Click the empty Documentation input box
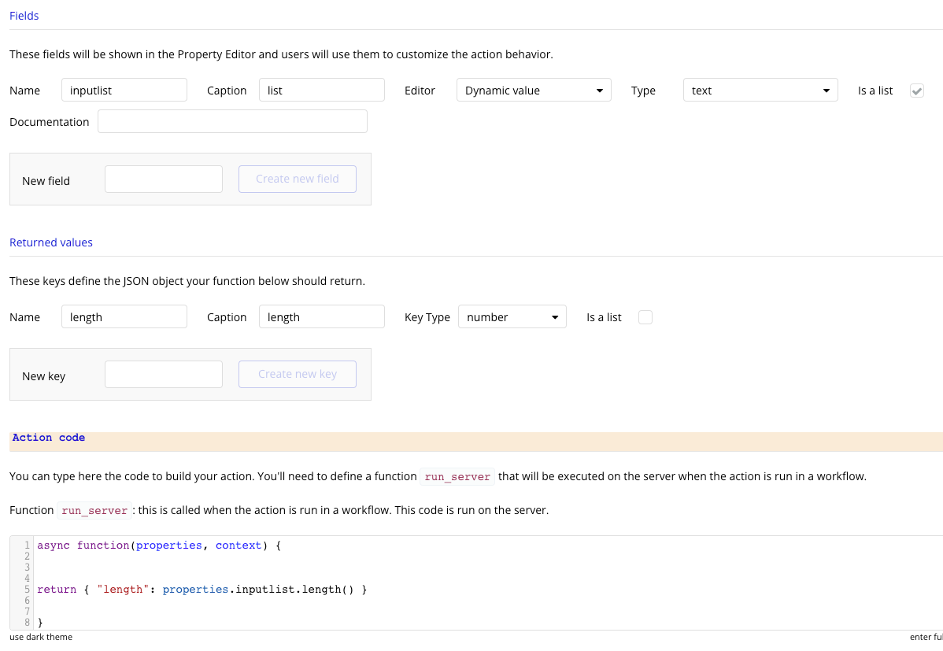This screenshot has height=651, width=943. coord(232,122)
